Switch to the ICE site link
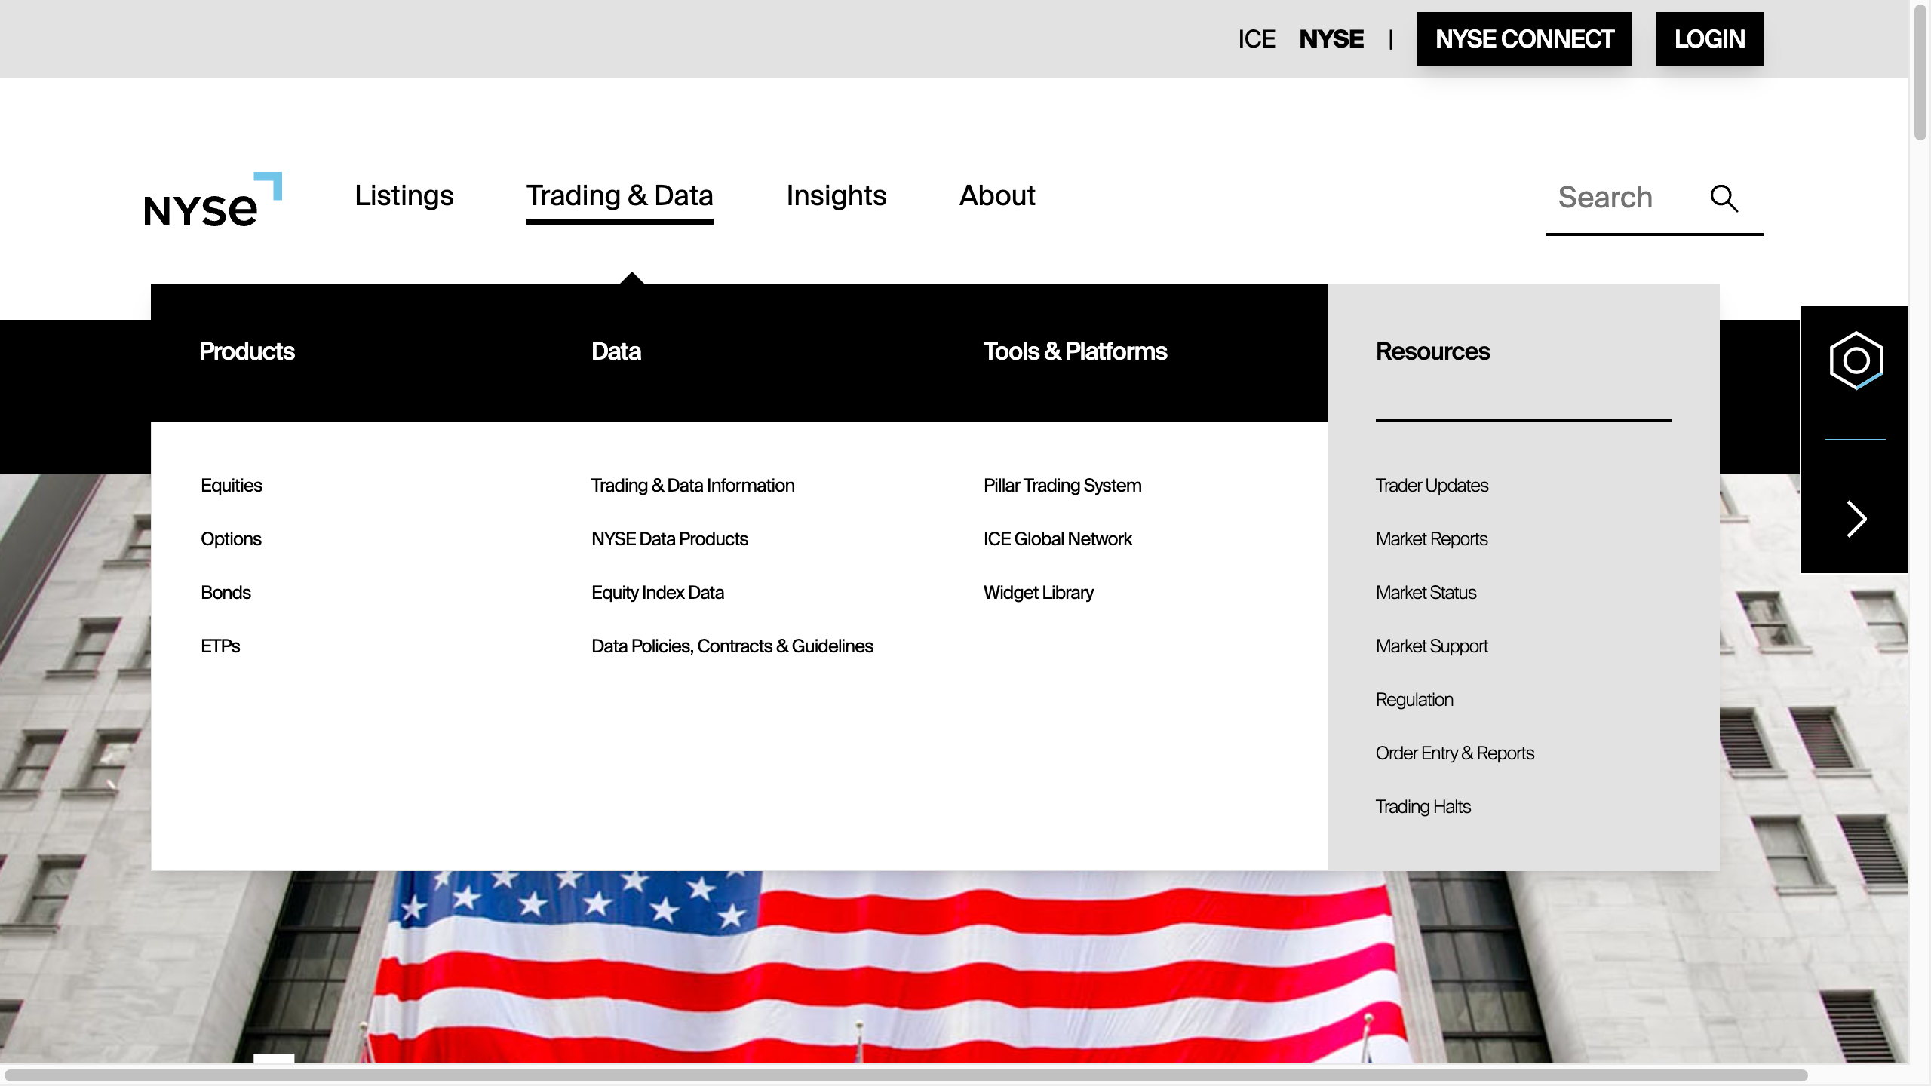Screen dimensions: 1931x1086 coord(1256,39)
